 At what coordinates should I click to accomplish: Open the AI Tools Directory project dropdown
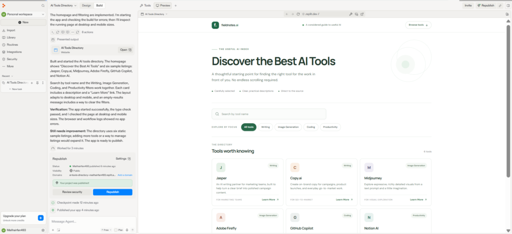[x=63, y=5]
